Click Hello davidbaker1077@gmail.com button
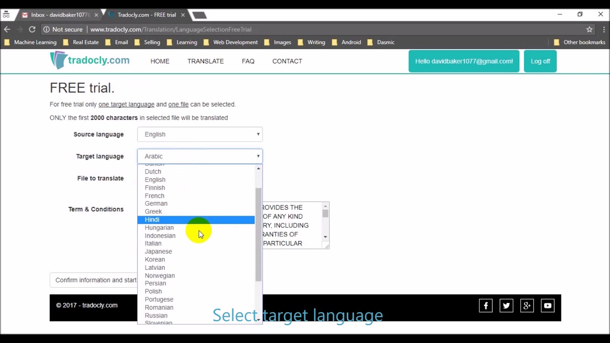Image resolution: width=610 pixels, height=343 pixels. [x=464, y=61]
